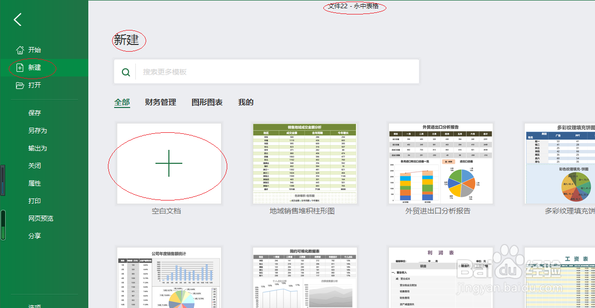Open the 利润表 template thumbnail
The width and height of the screenshot is (595, 308).
pyautogui.click(x=441, y=278)
